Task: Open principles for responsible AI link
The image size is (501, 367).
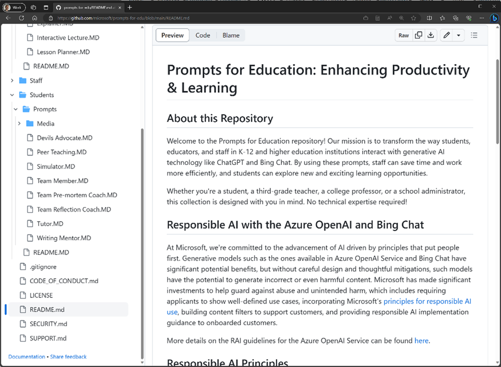Action: pyautogui.click(x=427, y=301)
